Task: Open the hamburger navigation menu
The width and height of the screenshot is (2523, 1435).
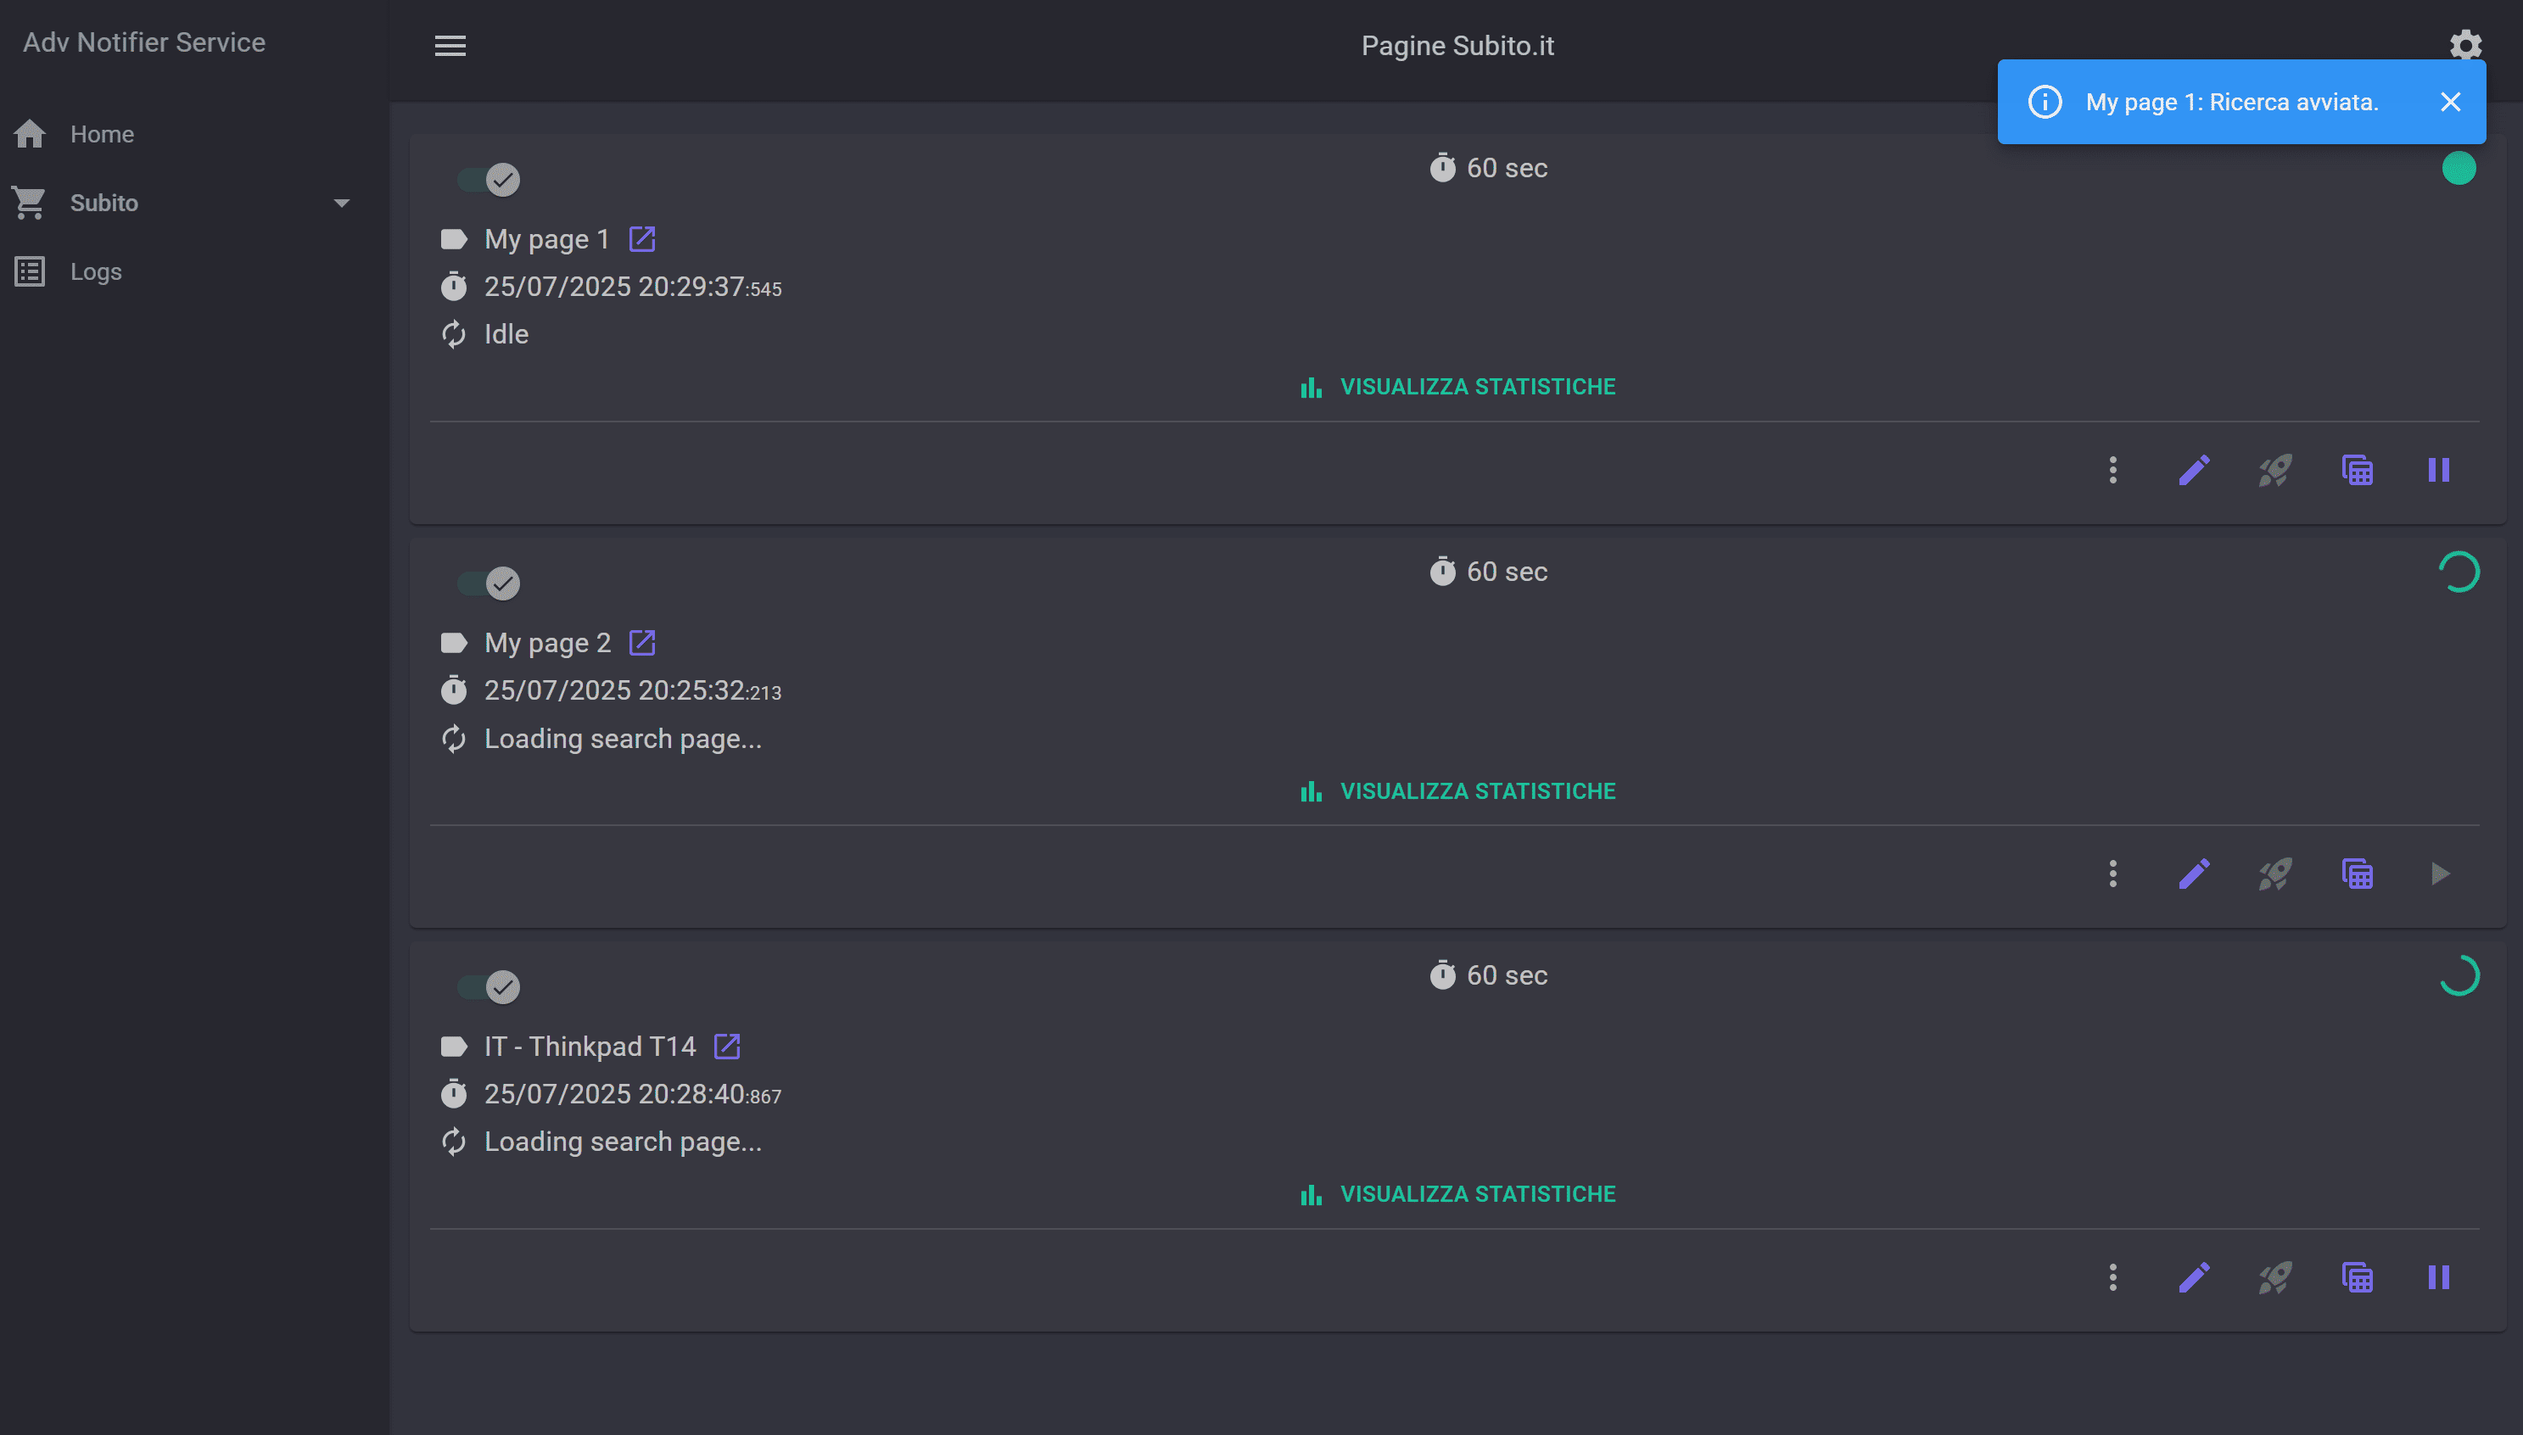Action: pyautogui.click(x=450, y=45)
